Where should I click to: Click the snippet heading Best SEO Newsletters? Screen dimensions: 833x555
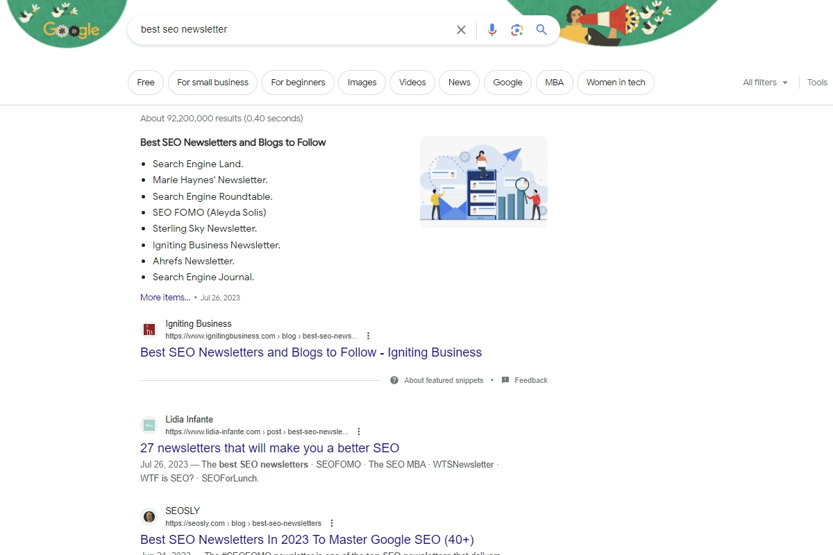[233, 142]
